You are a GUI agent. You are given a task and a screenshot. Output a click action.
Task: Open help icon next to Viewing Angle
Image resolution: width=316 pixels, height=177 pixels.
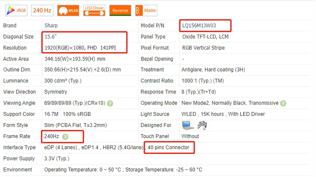(110, 103)
